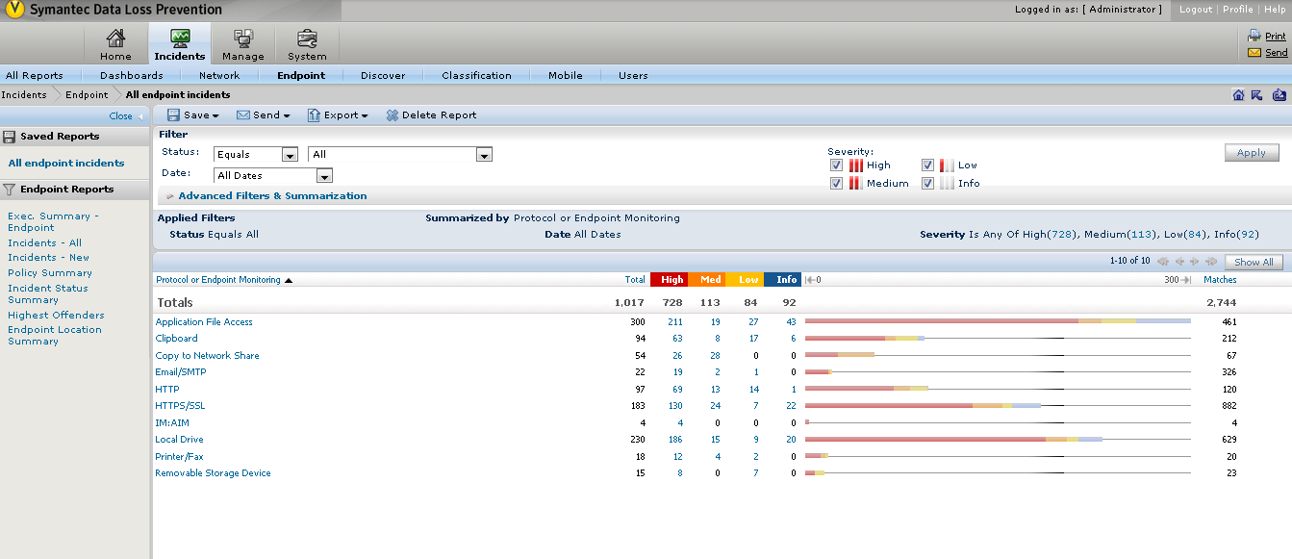Click the High severity bars icon
Image resolution: width=1292 pixels, height=559 pixels.
[x=856, y=165]
